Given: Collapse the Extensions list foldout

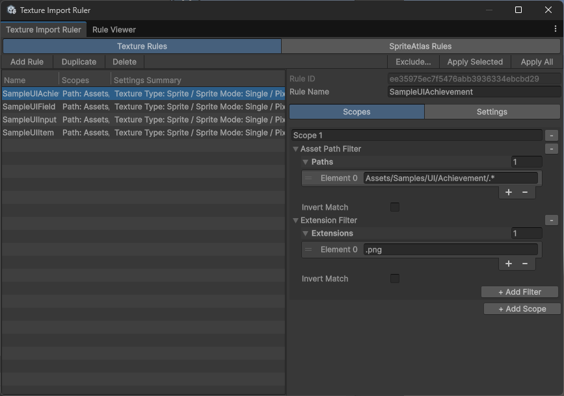Looking at the screenshot, I should (x=305, y=233).
